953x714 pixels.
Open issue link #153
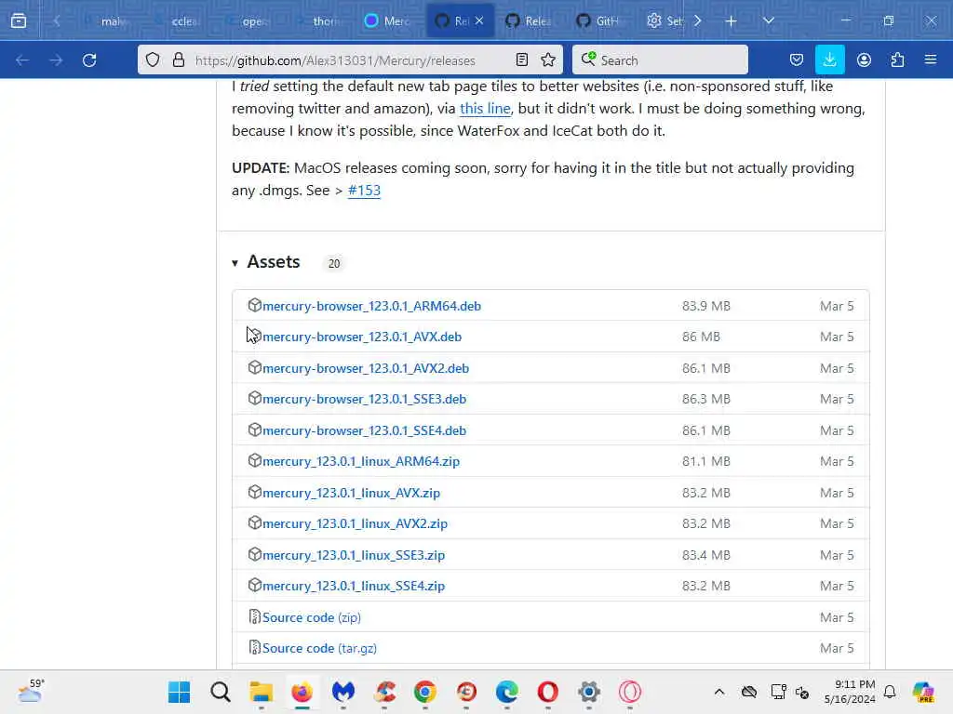coord(364,190)
